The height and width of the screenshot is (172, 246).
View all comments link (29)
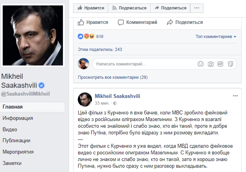pyautogui.click(x=112, y=77)
